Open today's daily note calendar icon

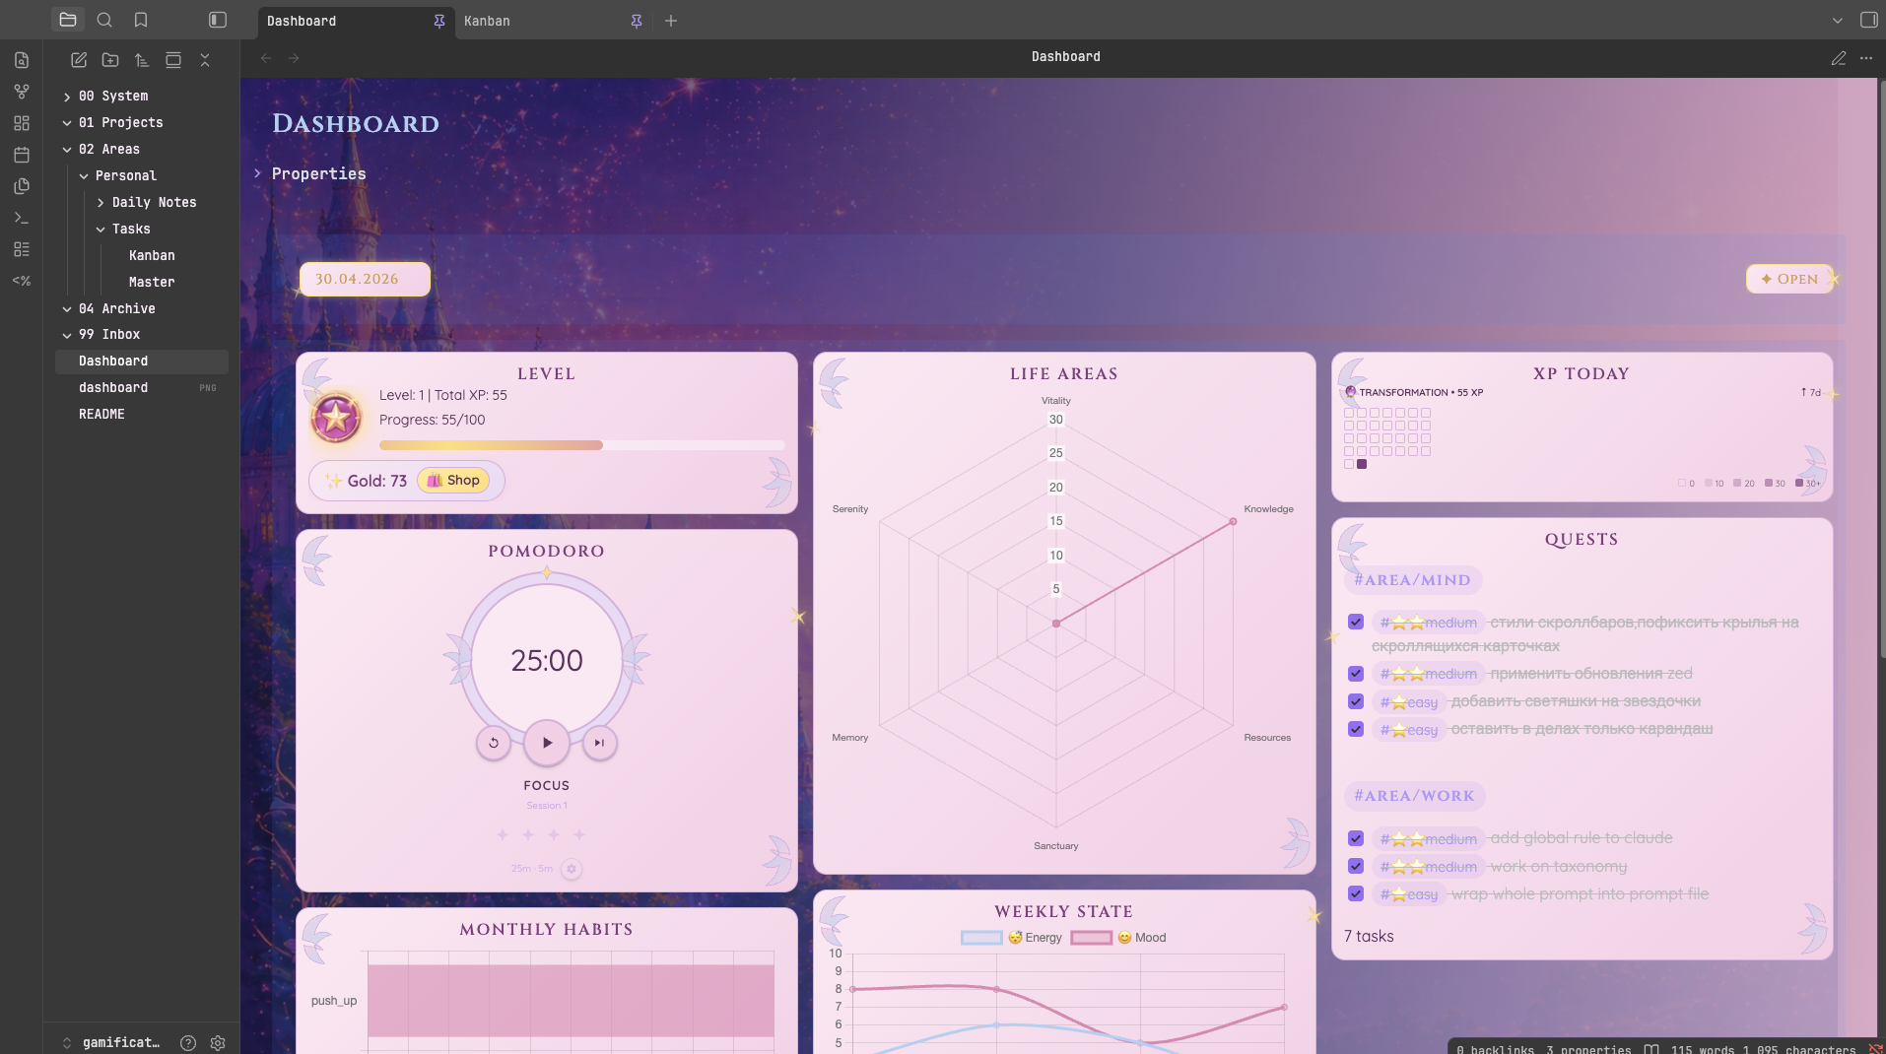point(22,155)
